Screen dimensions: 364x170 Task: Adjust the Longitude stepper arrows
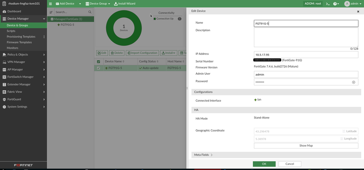(x=341, y=138)
